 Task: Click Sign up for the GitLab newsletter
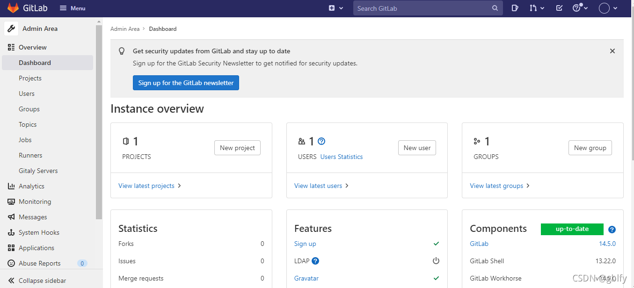tap(186, 83)
